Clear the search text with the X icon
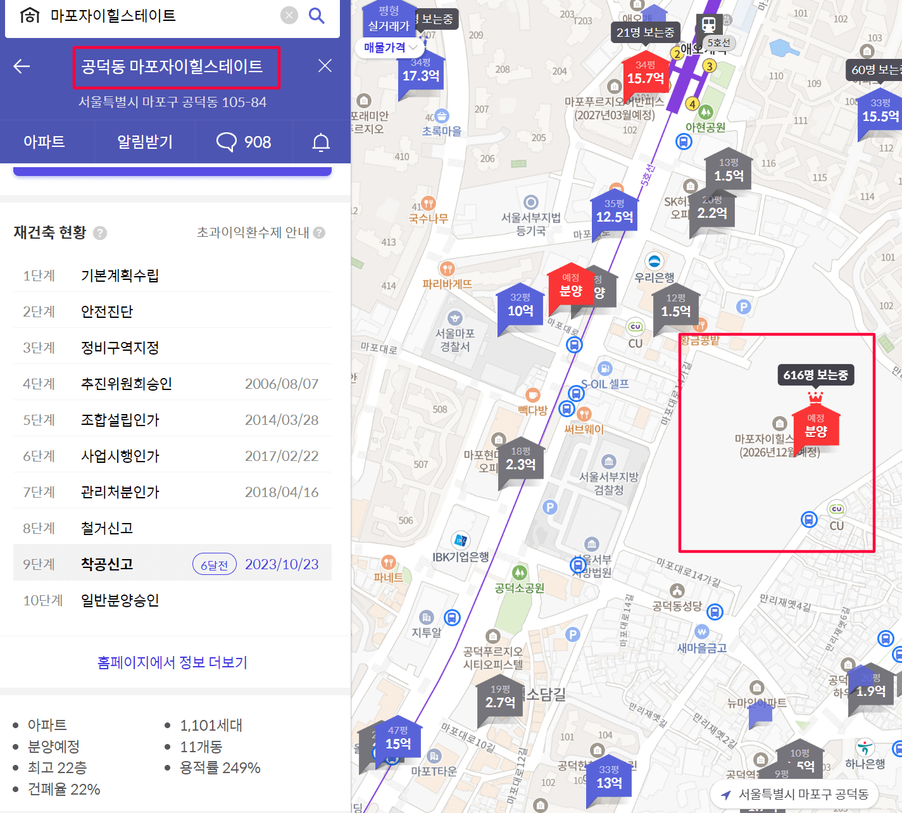 [x=289, y=15]
